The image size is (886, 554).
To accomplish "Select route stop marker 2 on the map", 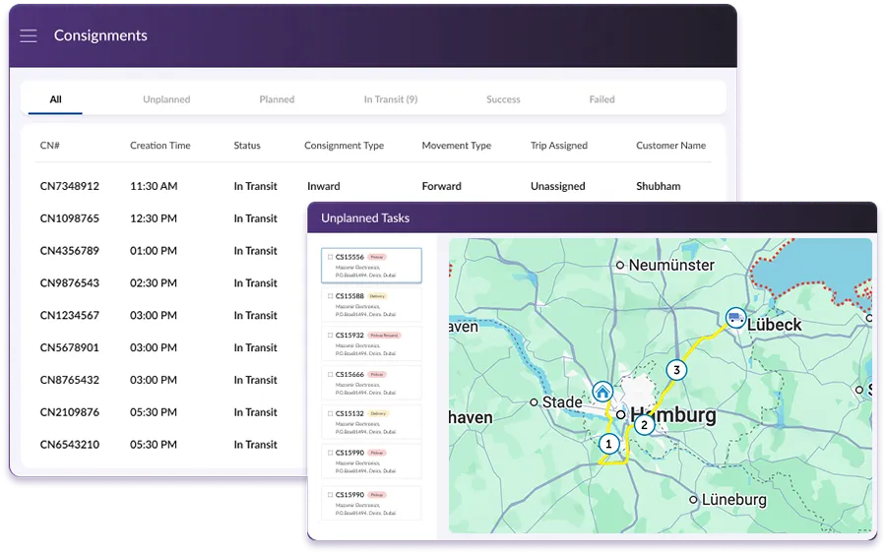I will (644, 425).
